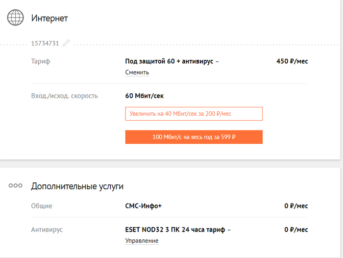
Task: Click the globe icon beside Интернет
Action: pos(15,18)
